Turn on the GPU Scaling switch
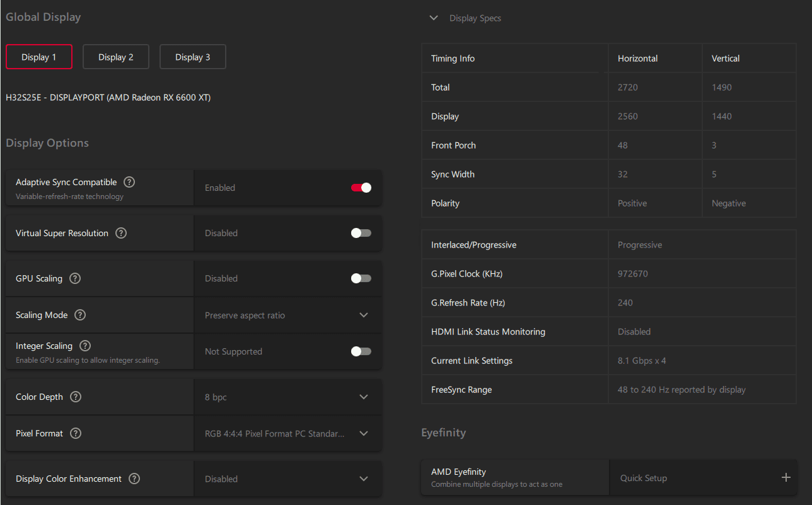Viewport: 812px width, 505px height. [x=361, y=278]
